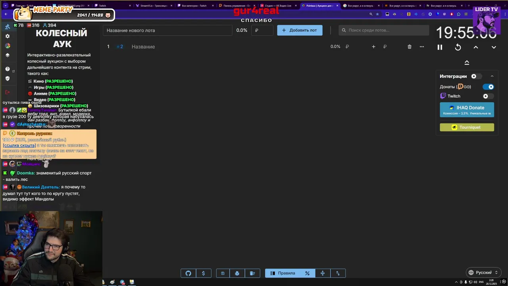Click the Добавить лот button

coord(300,30)
